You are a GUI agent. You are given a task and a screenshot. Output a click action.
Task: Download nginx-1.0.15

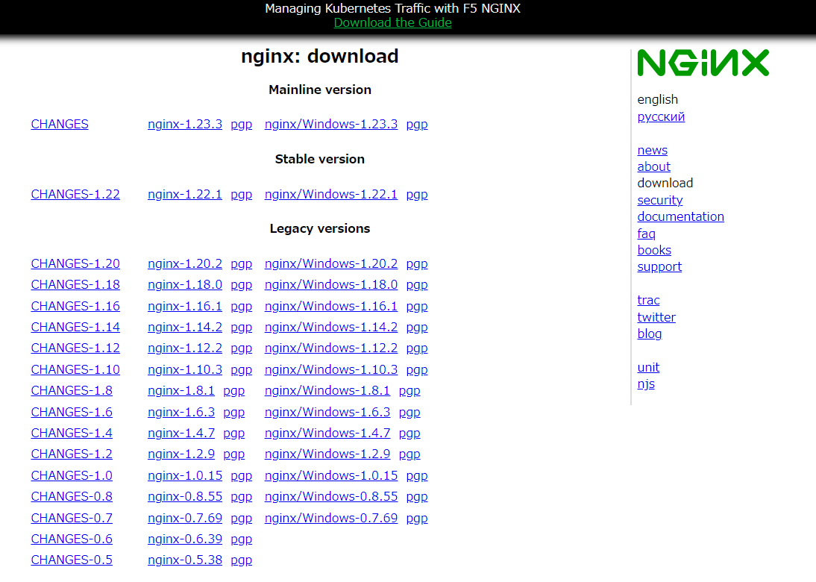pos(185,476)
